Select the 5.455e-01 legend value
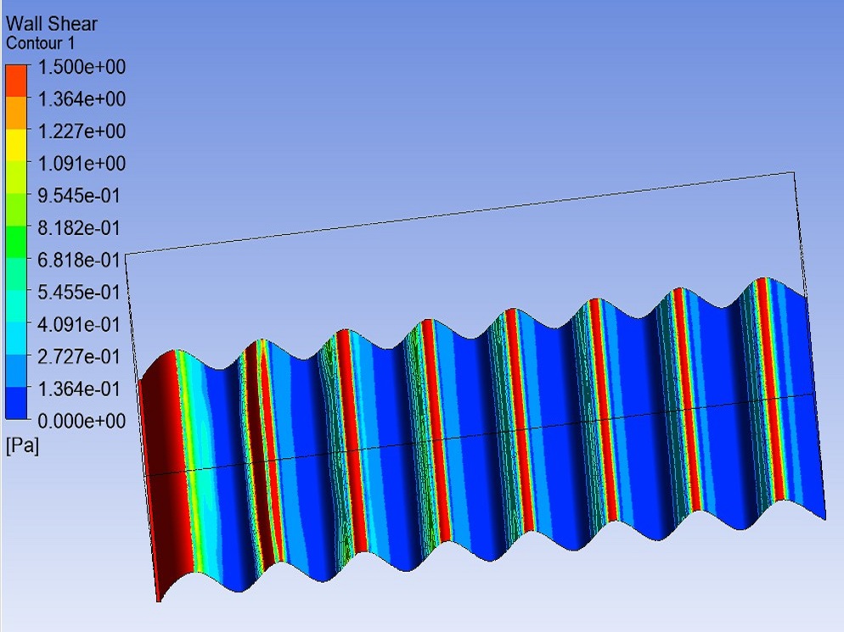844x632 pixels. pyautogui.click(x=79, y=292)
